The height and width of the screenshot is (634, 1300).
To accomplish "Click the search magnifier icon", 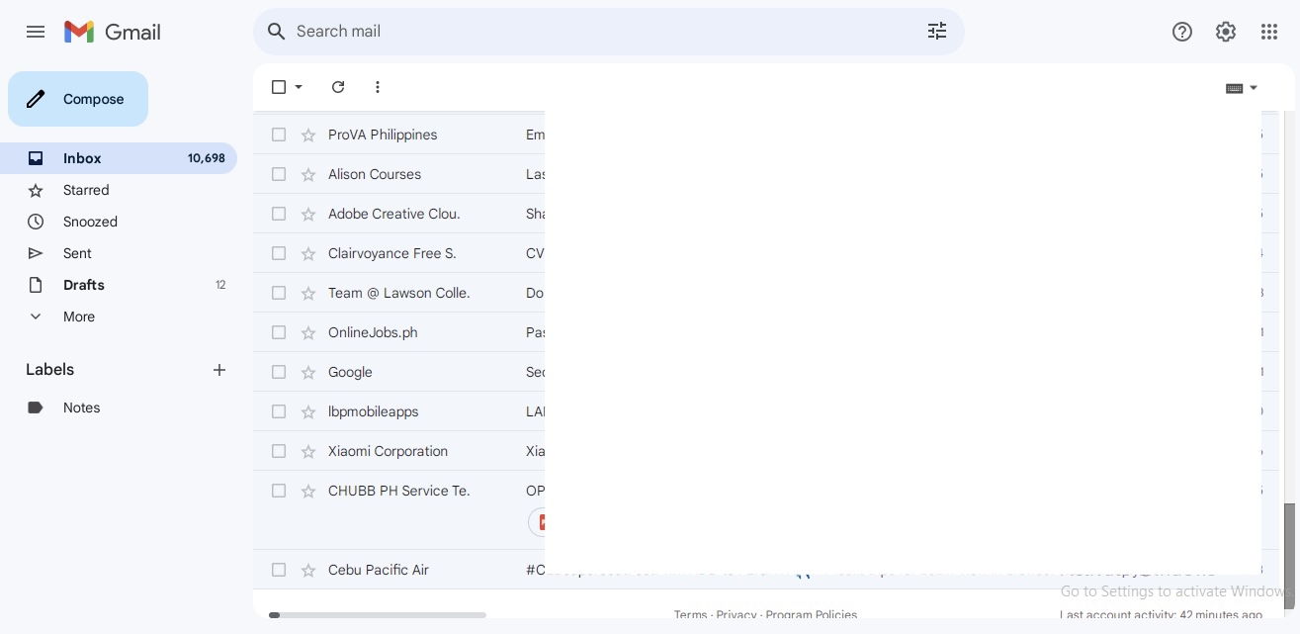I will coord(277,32).
